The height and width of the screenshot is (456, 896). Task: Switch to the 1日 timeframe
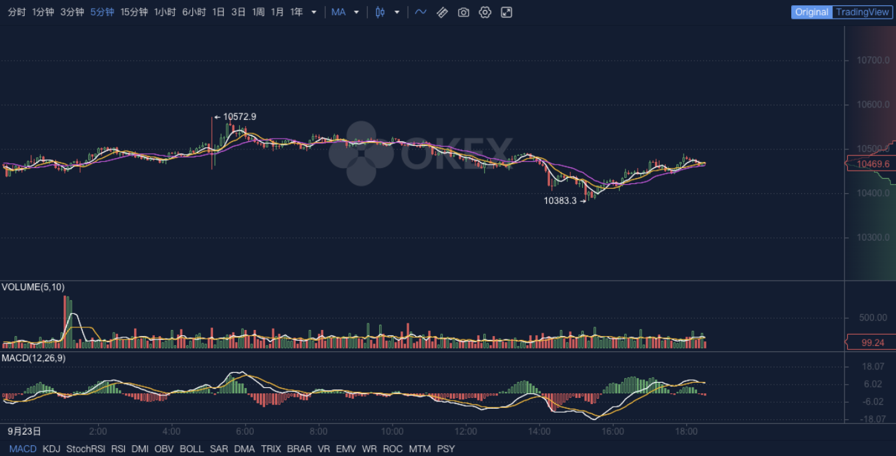pyautogui.click(x=218, y=12)
